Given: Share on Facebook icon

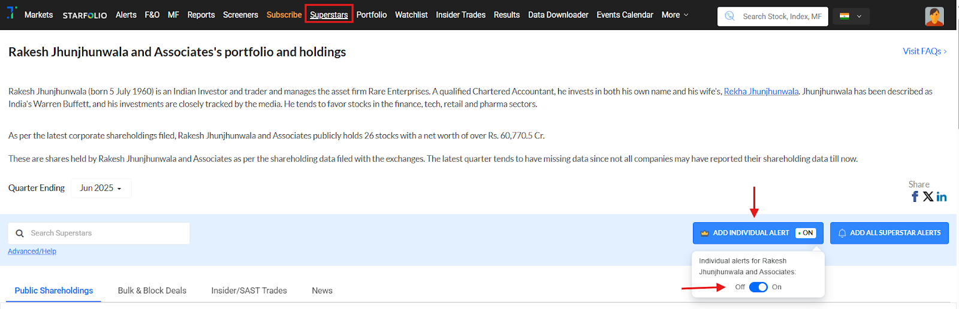Looking at the screenshot, I should coord(915,197).
